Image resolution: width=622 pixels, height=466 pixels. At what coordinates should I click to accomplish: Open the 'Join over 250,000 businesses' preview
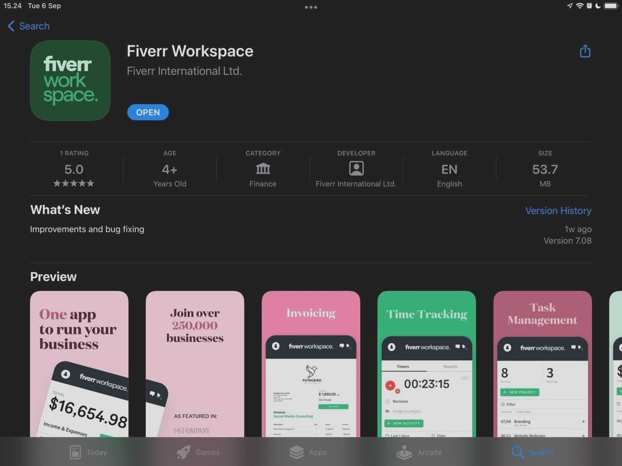(x=195, y=364)
